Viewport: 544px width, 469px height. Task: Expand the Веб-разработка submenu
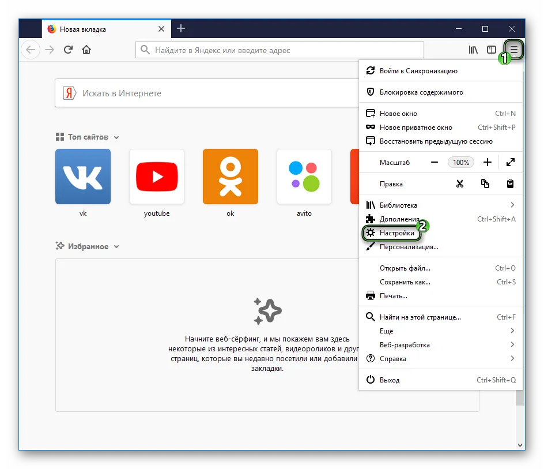(x=441, y=344)
